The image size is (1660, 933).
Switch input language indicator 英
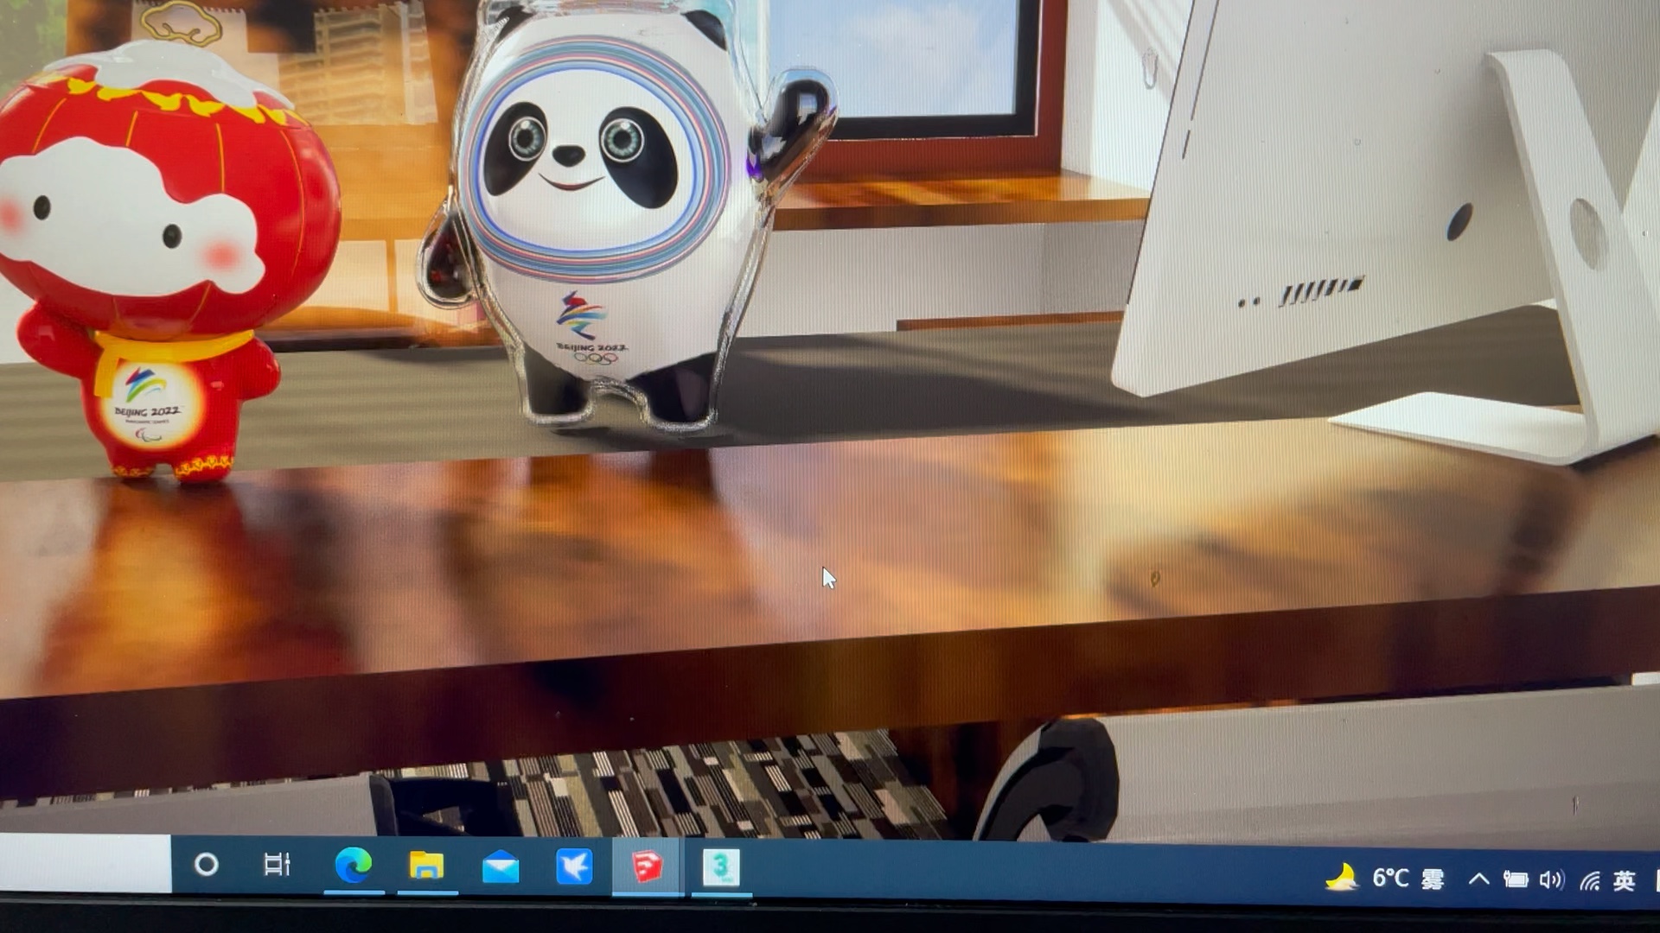1624,881
